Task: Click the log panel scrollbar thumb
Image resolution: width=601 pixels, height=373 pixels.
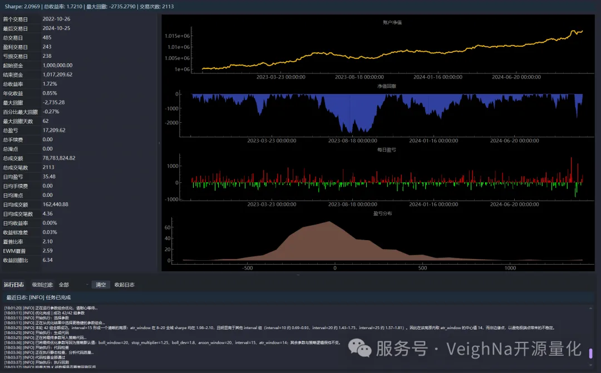Action: click(x=590, y=353)
